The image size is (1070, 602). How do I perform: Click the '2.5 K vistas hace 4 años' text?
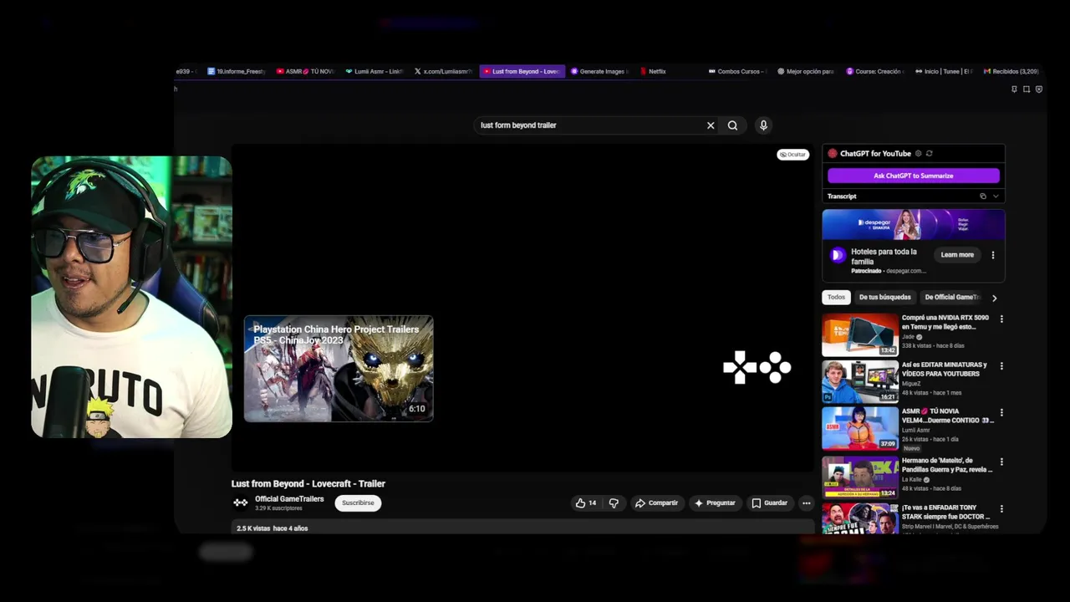(x=273, y=528)
